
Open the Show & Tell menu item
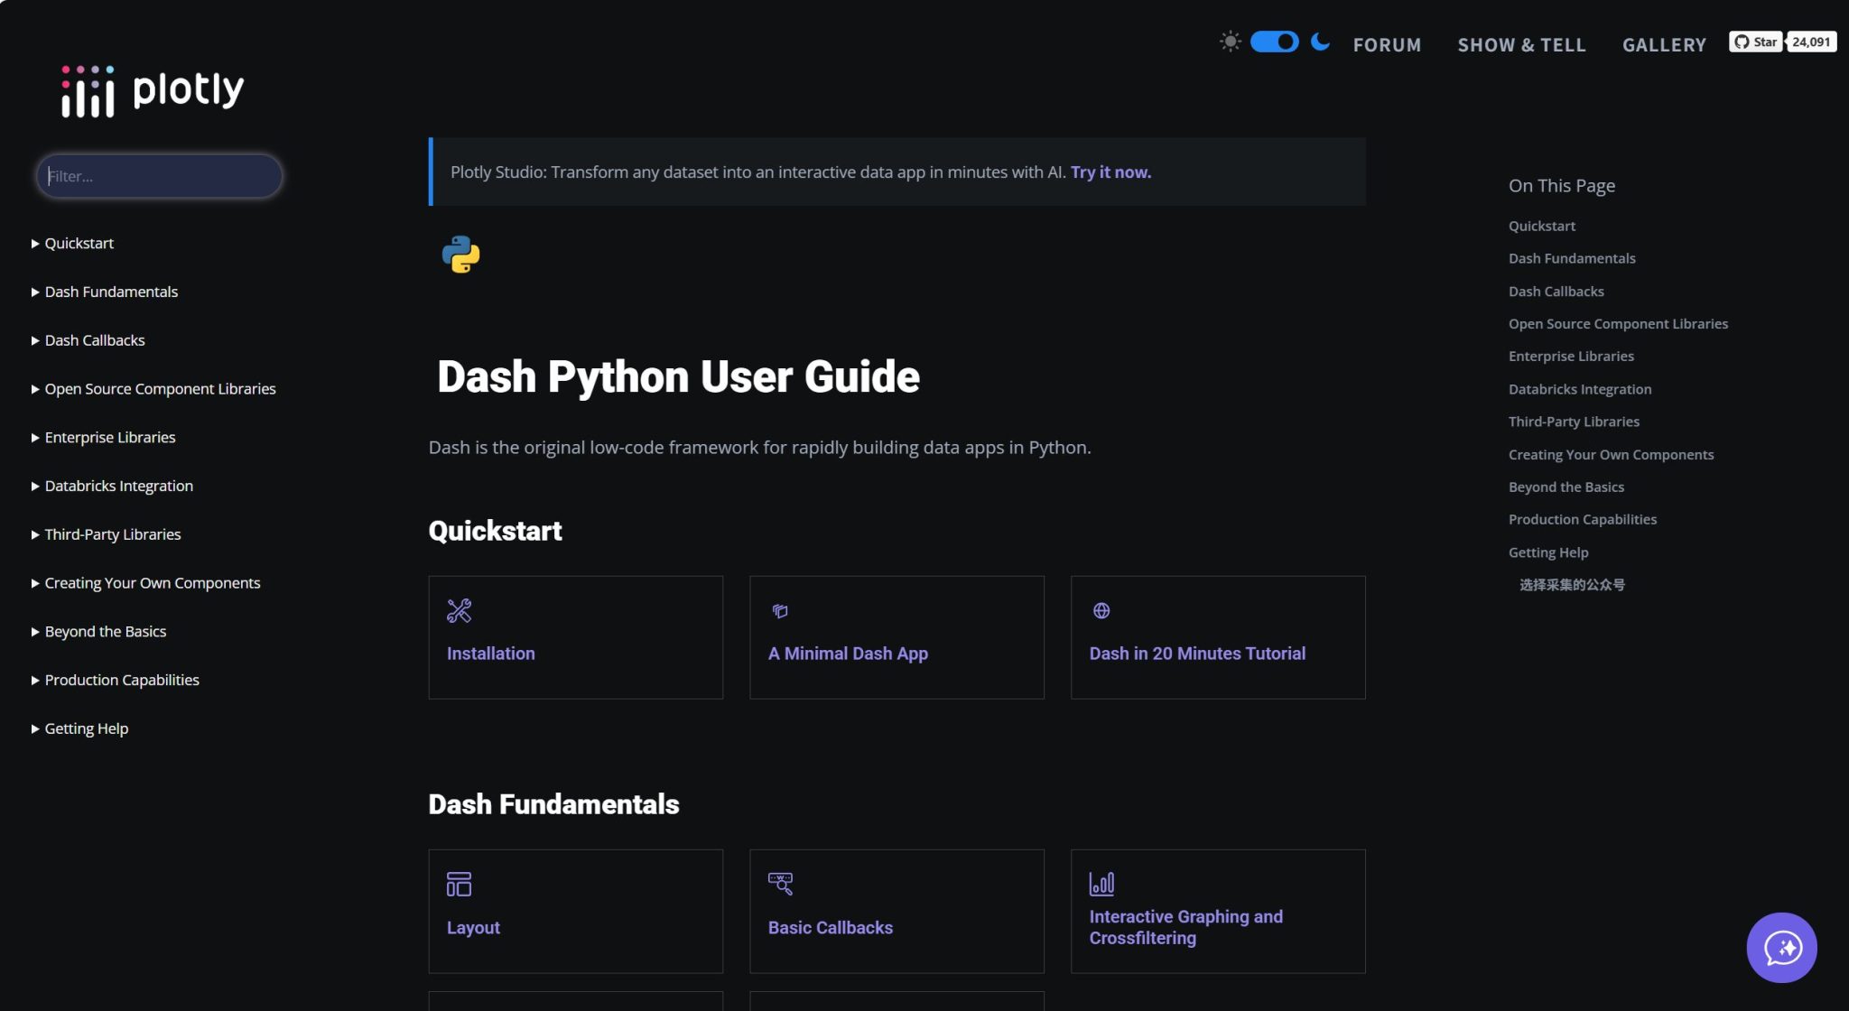pos(1521,45)
